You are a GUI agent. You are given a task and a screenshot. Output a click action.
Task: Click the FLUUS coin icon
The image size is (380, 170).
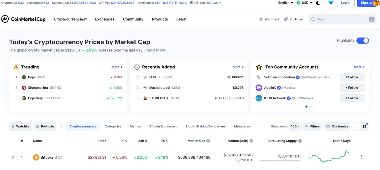coord(145,77)
